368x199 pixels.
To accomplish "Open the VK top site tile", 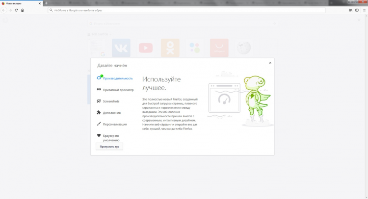I will [x=121, y=48].
